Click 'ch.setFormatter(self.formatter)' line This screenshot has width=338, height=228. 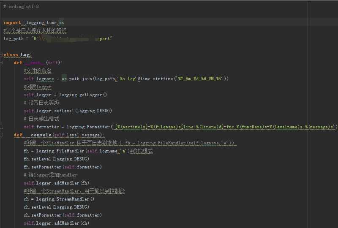63,215
